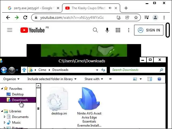The width and height of the screenshot is (172, 129).
Task: Select Downloads in the navigation pane
Action: click(x=18, y=100)
